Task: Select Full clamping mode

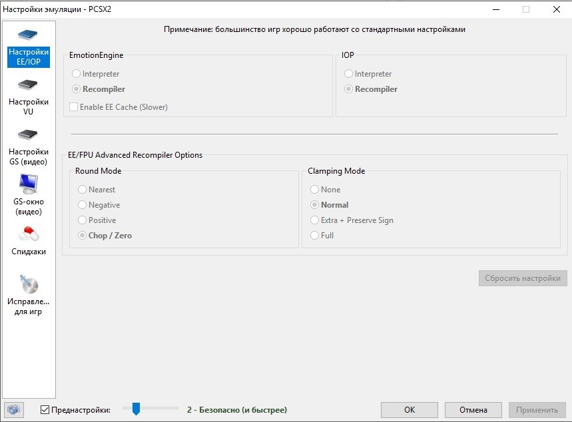Action: (x=315, y=236)
